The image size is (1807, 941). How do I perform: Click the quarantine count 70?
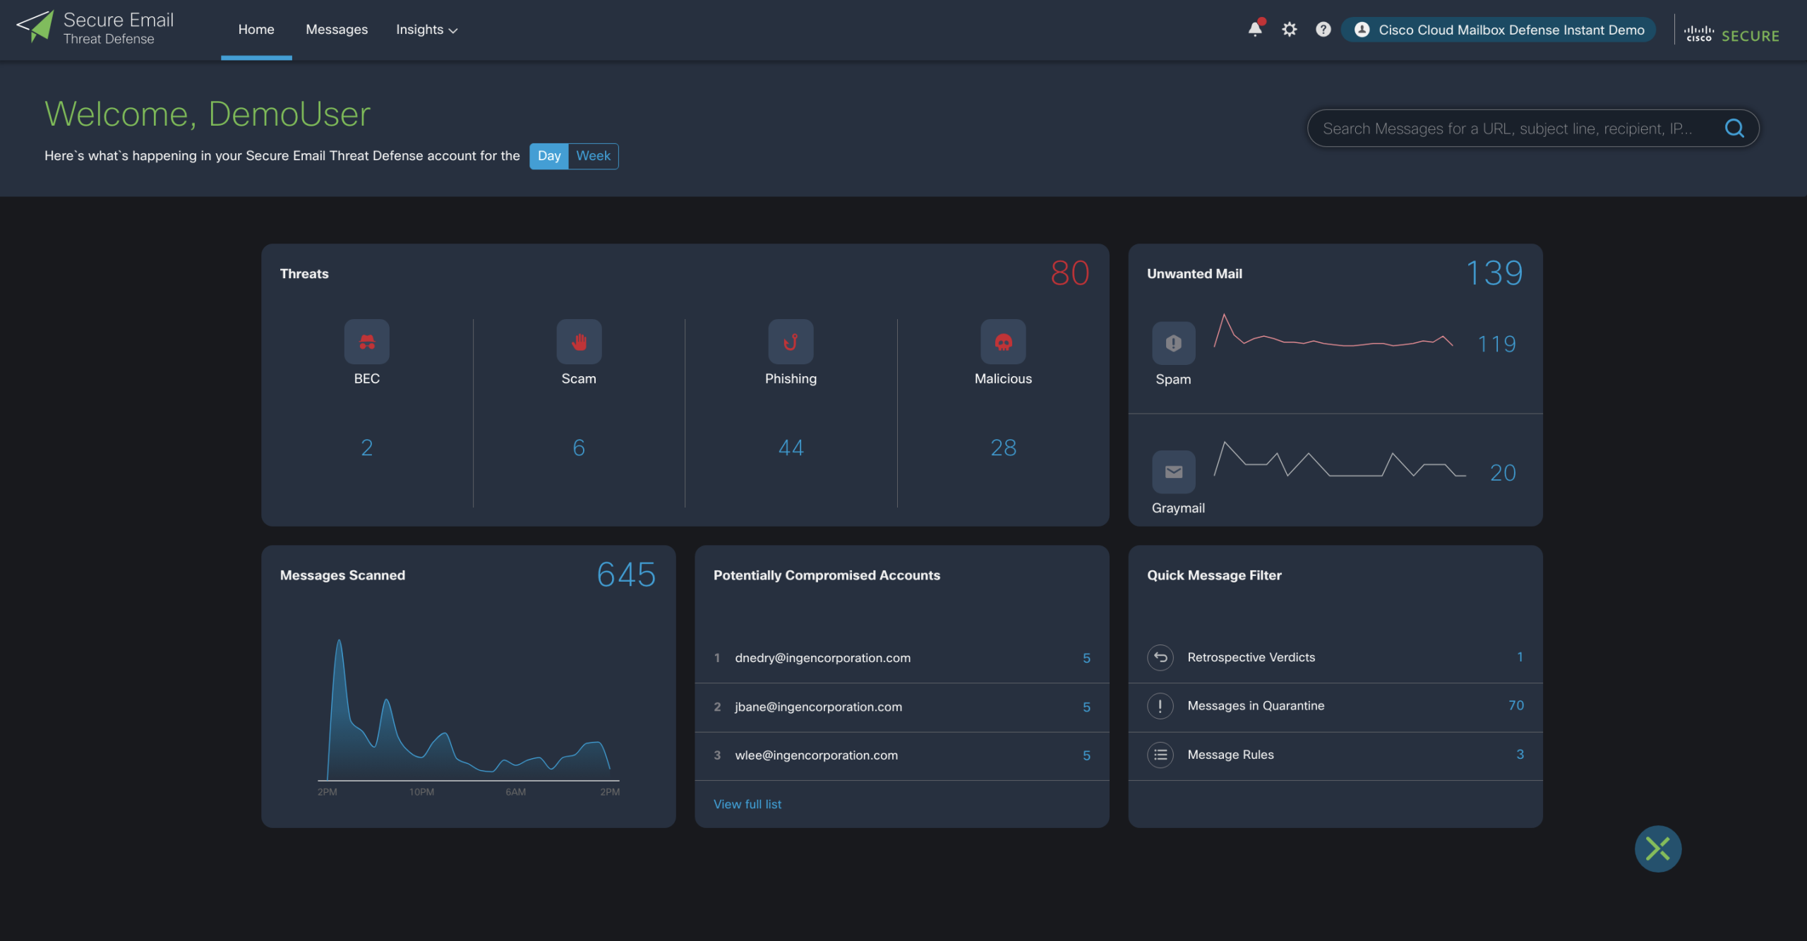(1516, 705)
